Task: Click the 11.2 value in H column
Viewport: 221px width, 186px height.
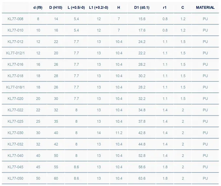Action: tap(119, 133)
